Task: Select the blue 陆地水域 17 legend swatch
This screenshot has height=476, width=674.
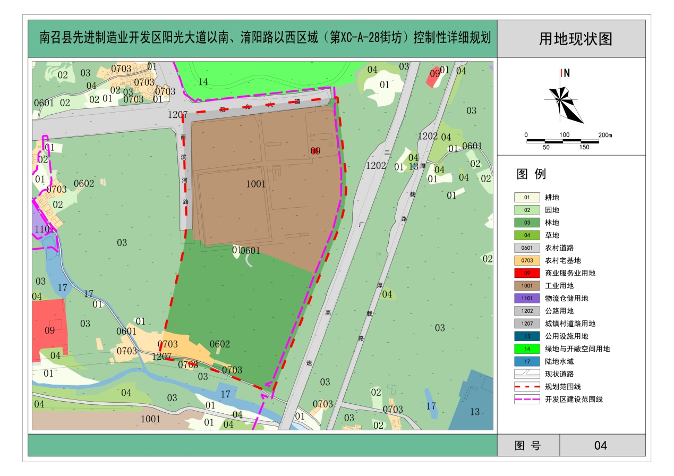Action: click(x=527, y=362)
